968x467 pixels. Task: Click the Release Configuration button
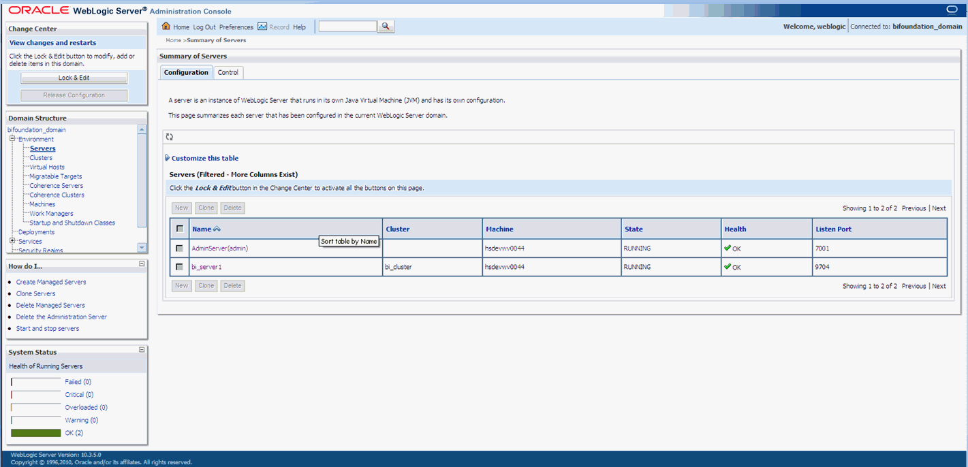click(74, 95)
